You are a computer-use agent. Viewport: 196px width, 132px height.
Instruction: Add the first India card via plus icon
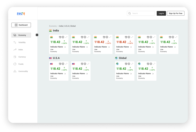(63, 37)
